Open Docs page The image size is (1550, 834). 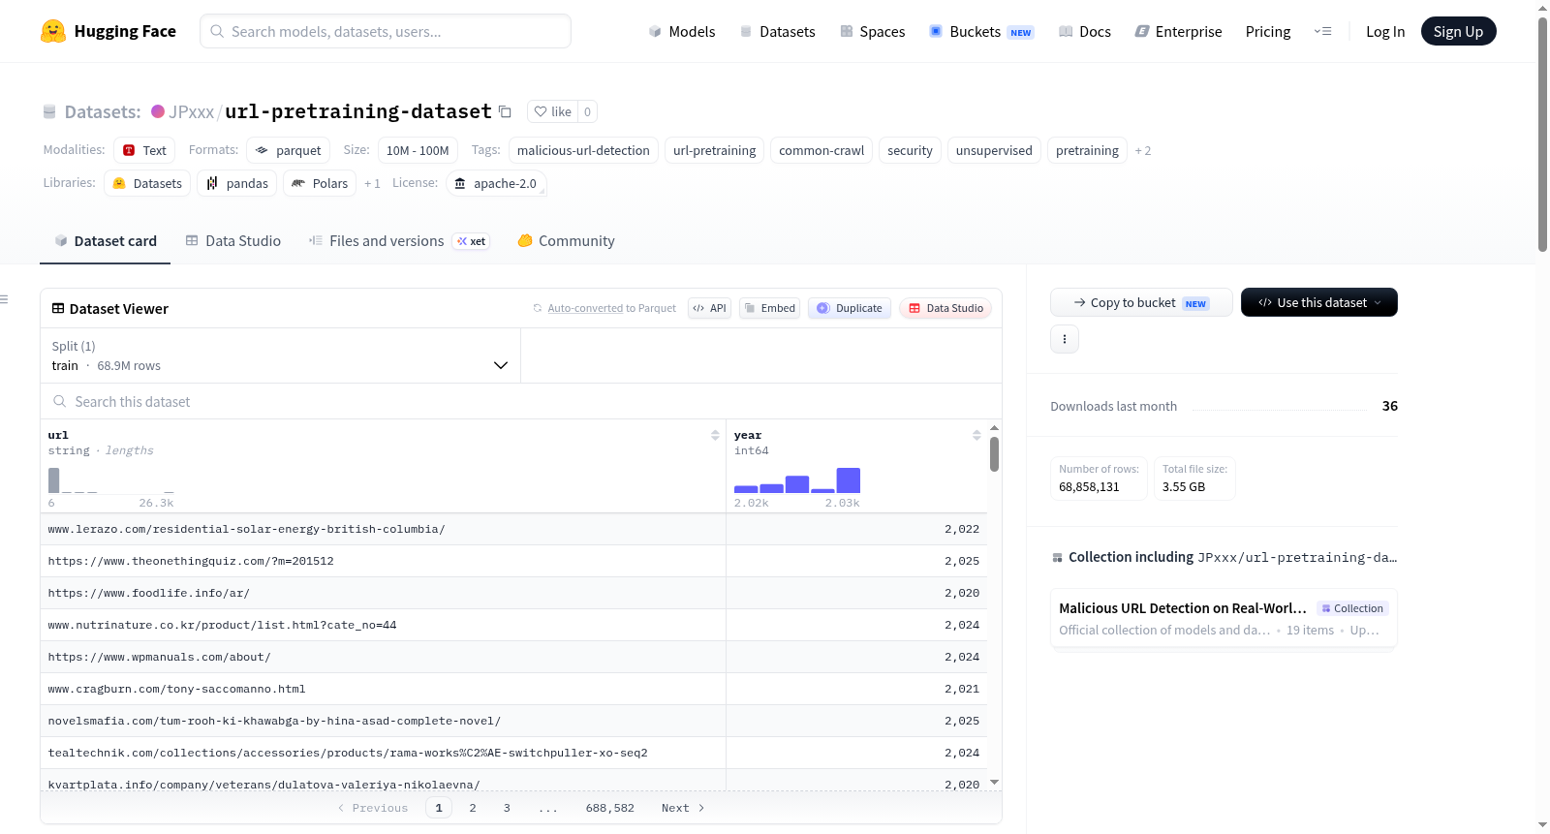(x=1085, y=31)
